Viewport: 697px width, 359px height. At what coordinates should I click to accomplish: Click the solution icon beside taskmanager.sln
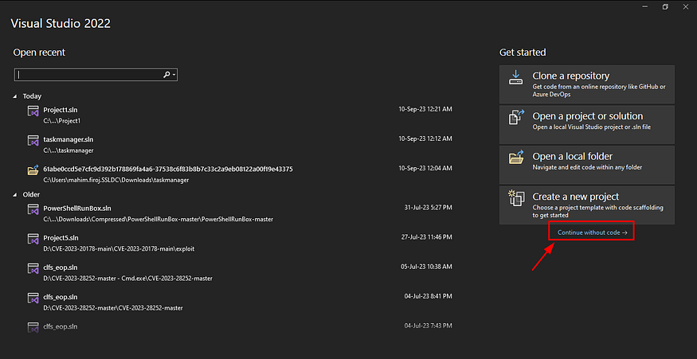click(x=33, y=141)
